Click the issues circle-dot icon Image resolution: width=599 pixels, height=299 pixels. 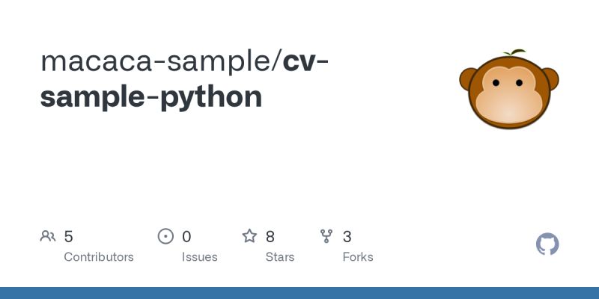point(165,236)
